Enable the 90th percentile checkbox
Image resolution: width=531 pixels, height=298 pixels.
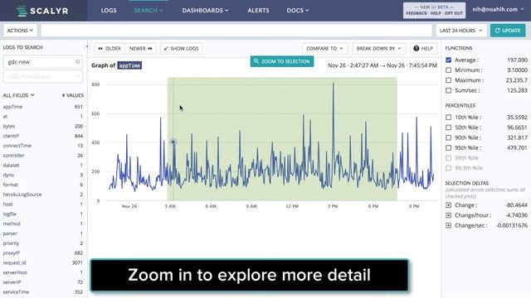point(448,137)
